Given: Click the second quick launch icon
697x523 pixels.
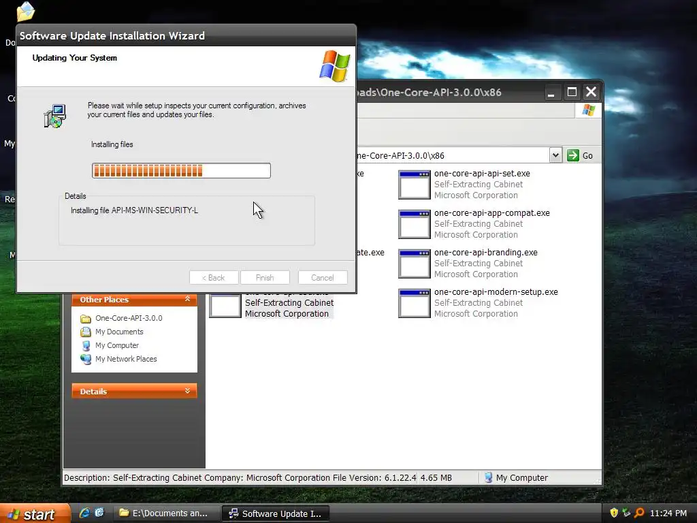Looking at the screenshot, I should point(99,513).
